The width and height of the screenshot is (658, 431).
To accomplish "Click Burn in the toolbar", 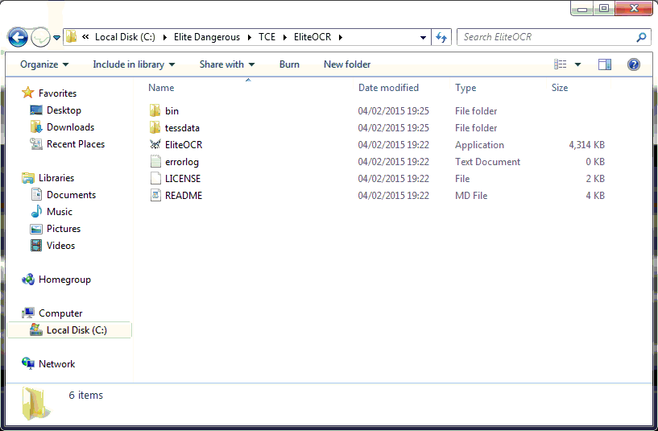I will (x=289, y=64).
